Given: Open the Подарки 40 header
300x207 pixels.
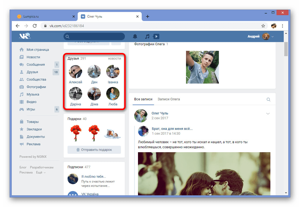Looking at the screenshot, I should (x=77, y=119).
